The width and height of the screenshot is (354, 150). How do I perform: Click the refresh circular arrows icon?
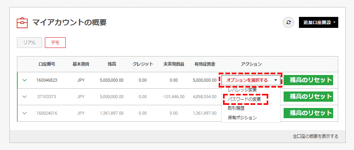289,22
